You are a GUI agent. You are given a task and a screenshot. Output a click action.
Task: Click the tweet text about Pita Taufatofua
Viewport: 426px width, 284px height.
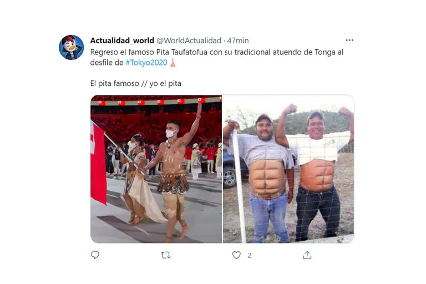(x=217, y=57)
